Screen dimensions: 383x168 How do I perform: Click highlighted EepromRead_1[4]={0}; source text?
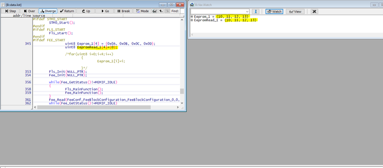click(97, 47)
